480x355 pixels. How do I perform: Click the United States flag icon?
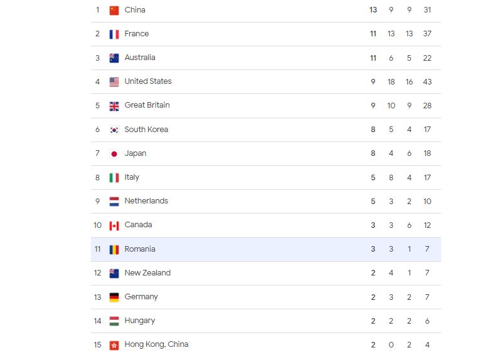114,81
